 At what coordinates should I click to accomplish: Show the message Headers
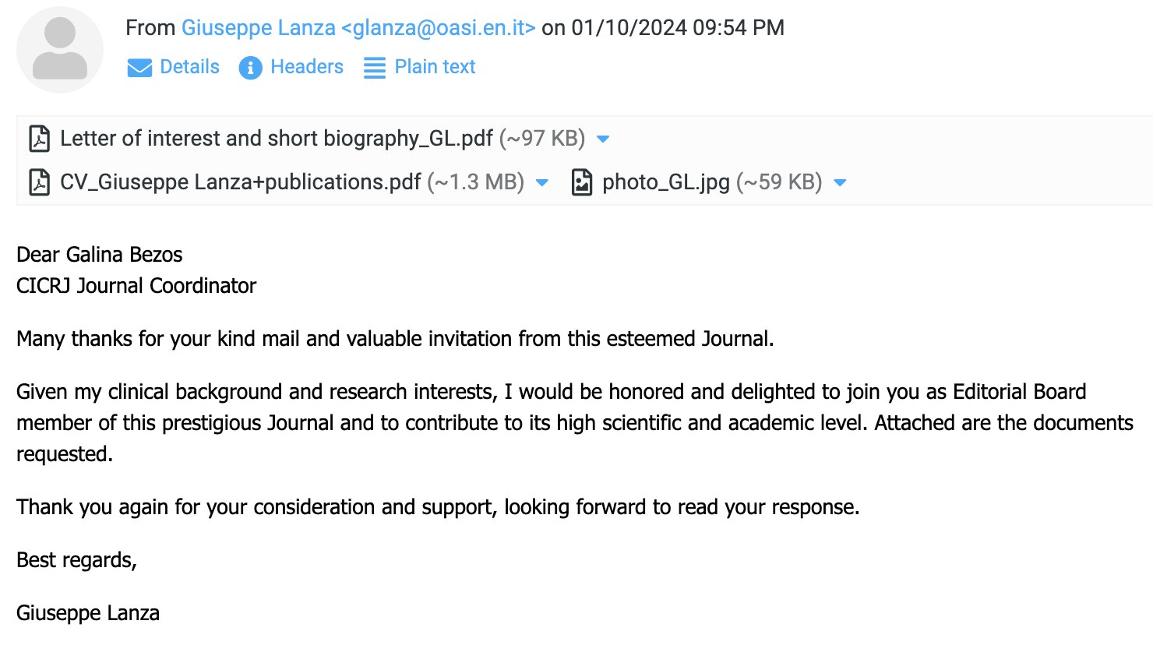click(307, 67)
